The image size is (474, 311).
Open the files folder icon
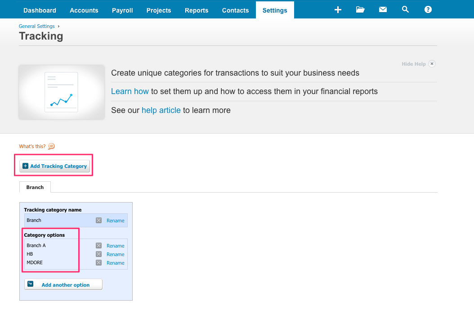tap(360, 10)
